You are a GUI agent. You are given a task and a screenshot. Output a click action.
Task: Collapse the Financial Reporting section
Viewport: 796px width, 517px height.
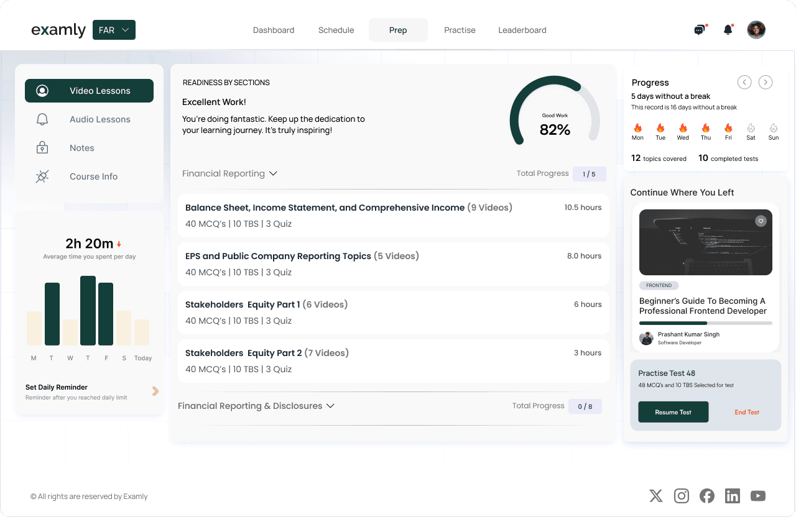274,173
